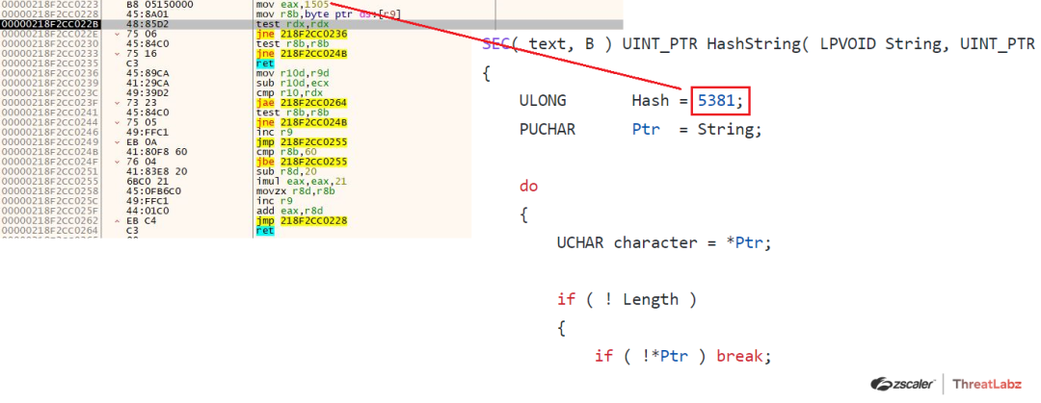Select the highlighted address 00000218F2CC022B

(50, 23)
